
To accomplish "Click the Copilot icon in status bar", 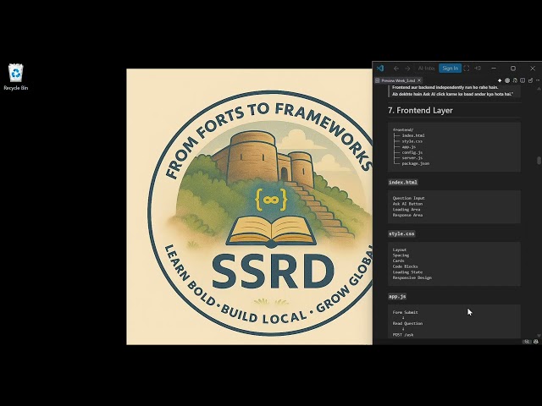I will 536,342.
